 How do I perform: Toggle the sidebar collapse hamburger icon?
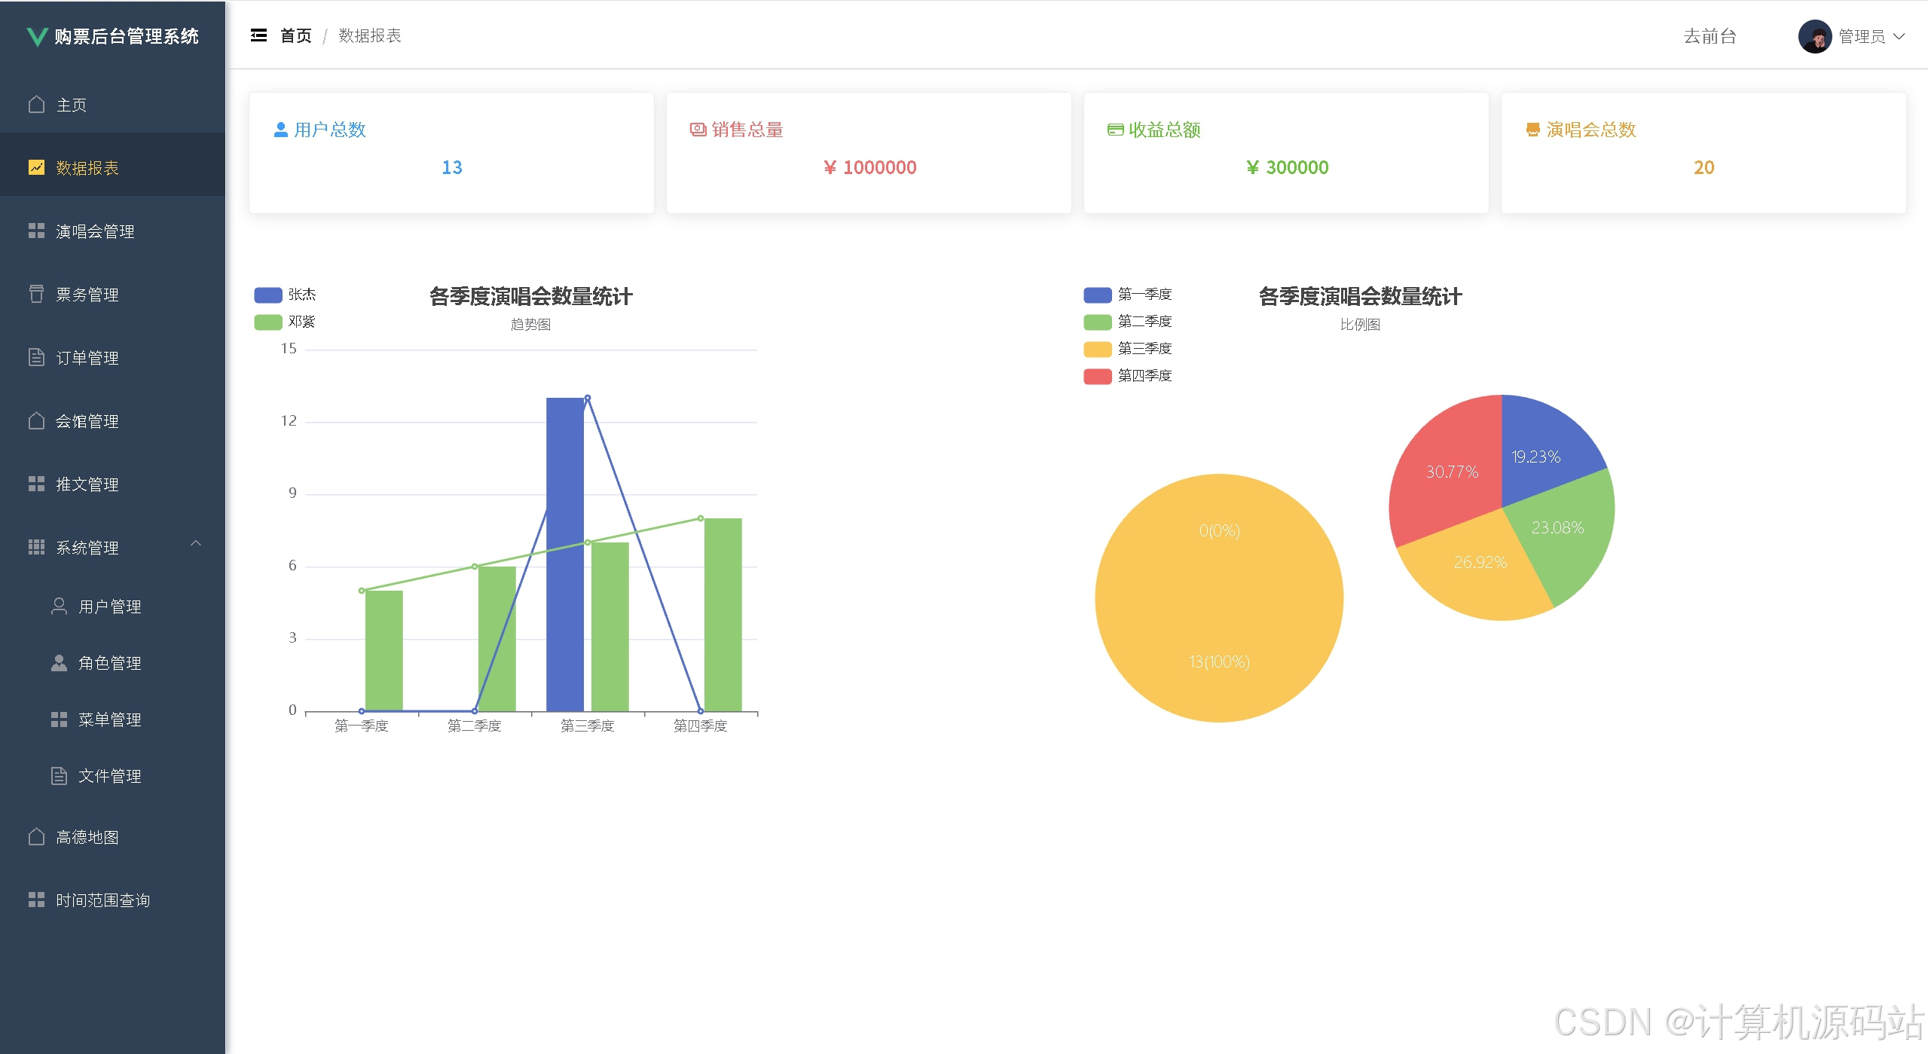coord(258,35)
